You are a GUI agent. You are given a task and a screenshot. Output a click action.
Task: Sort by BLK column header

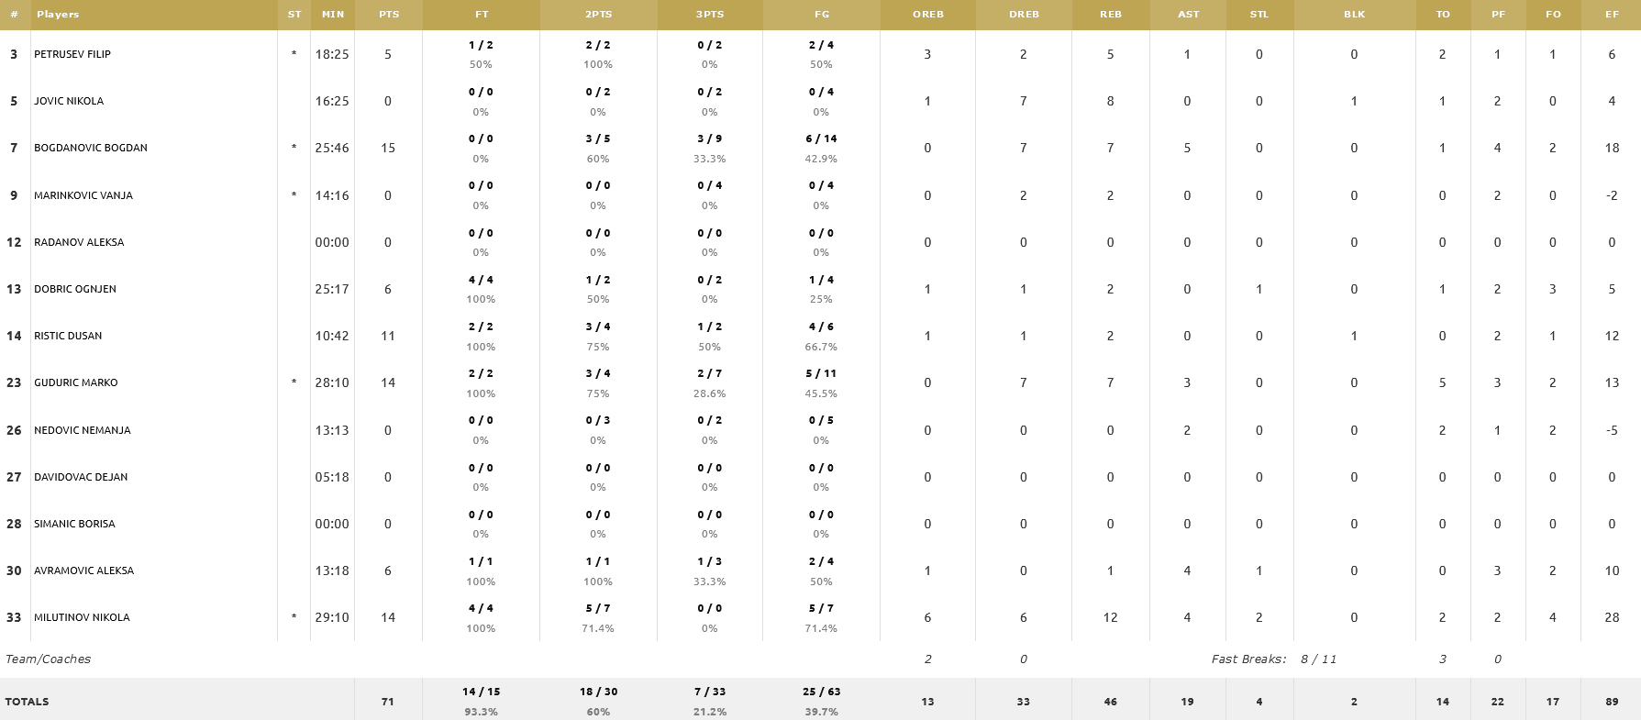click(1354, 15)
